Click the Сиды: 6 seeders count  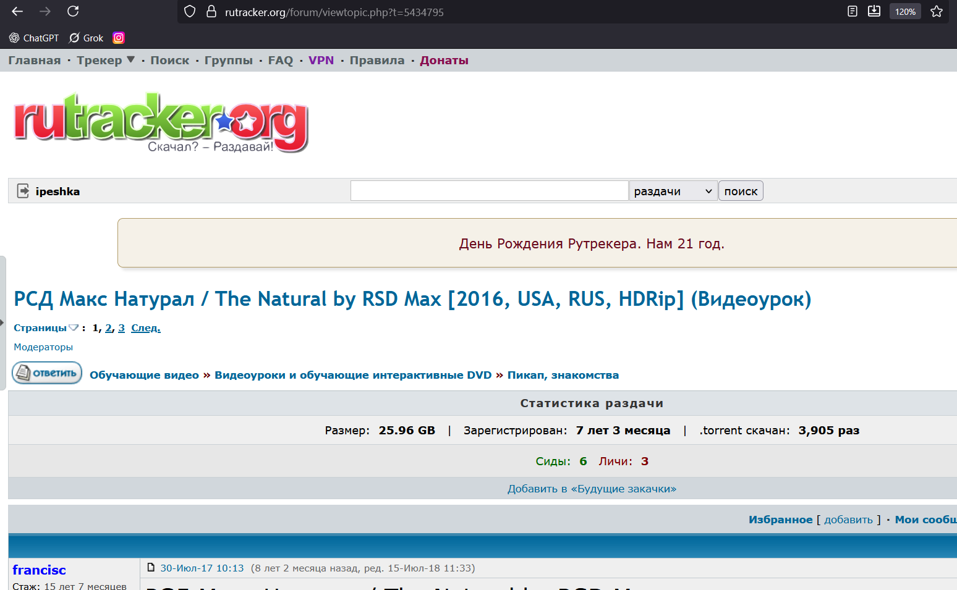point(561,461)
